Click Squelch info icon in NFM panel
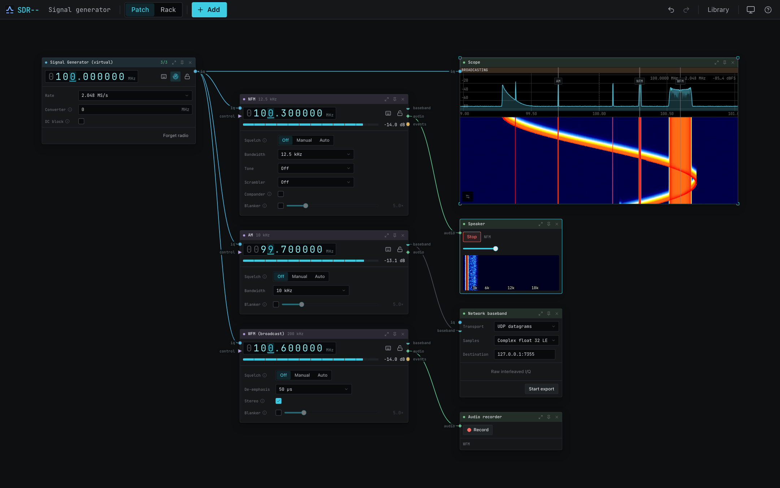 [x=265, y=140]
